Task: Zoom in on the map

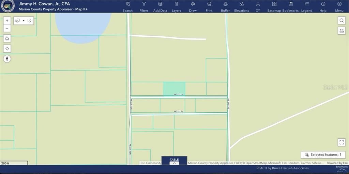Action: tap(7, 21)
